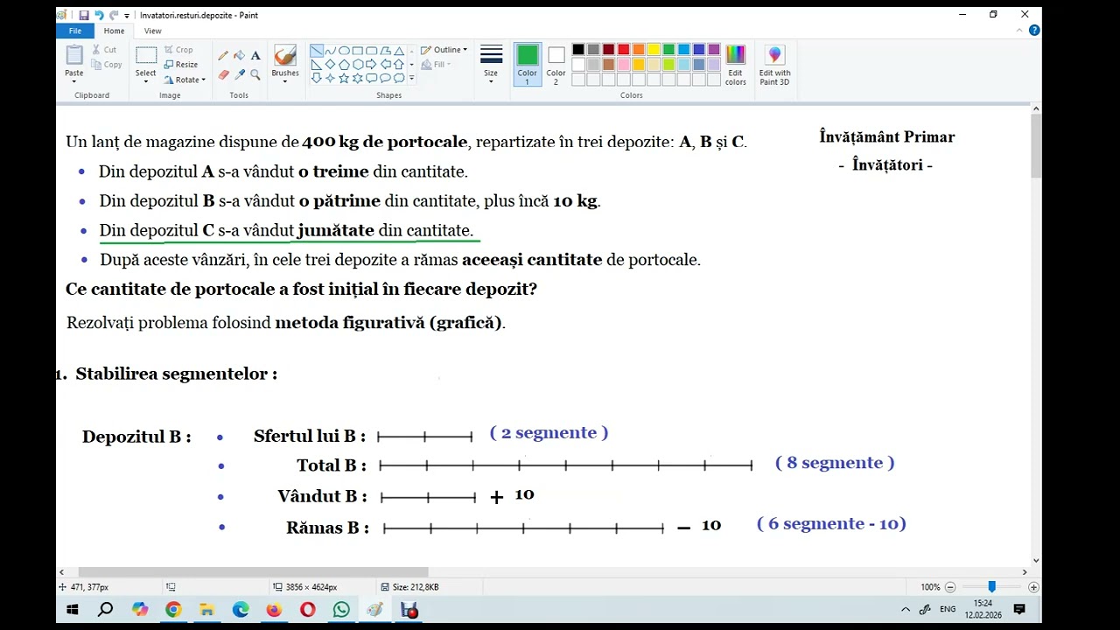The width and height of the screenshot is (1120, 630).
Task: Click the horizontal scrollbar right arrow
Action: (x=1025, y=572)
